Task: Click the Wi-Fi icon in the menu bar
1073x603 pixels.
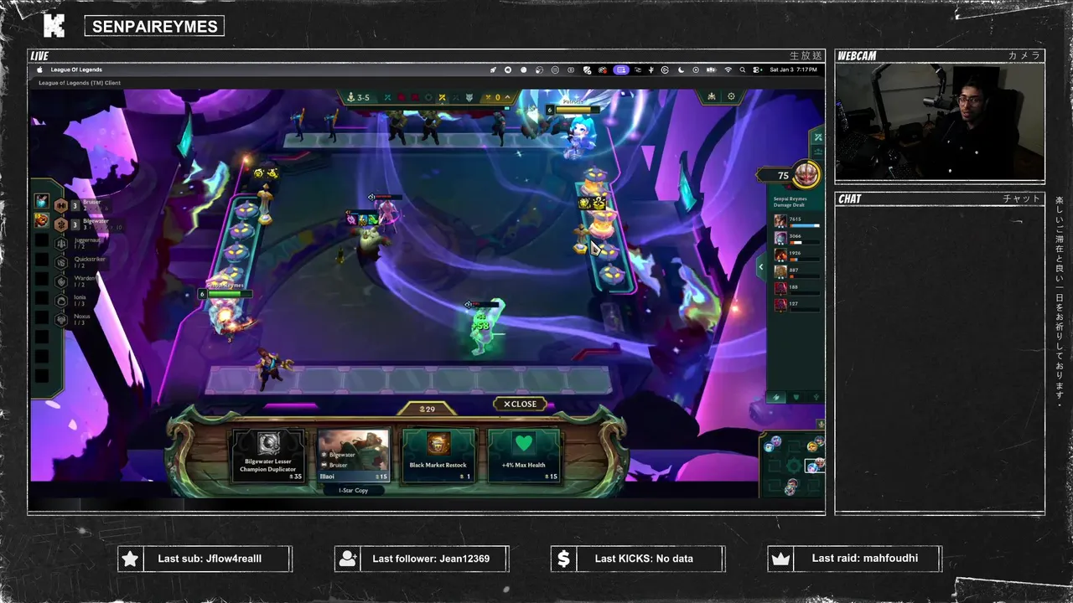Action: [x=728, y=70]
